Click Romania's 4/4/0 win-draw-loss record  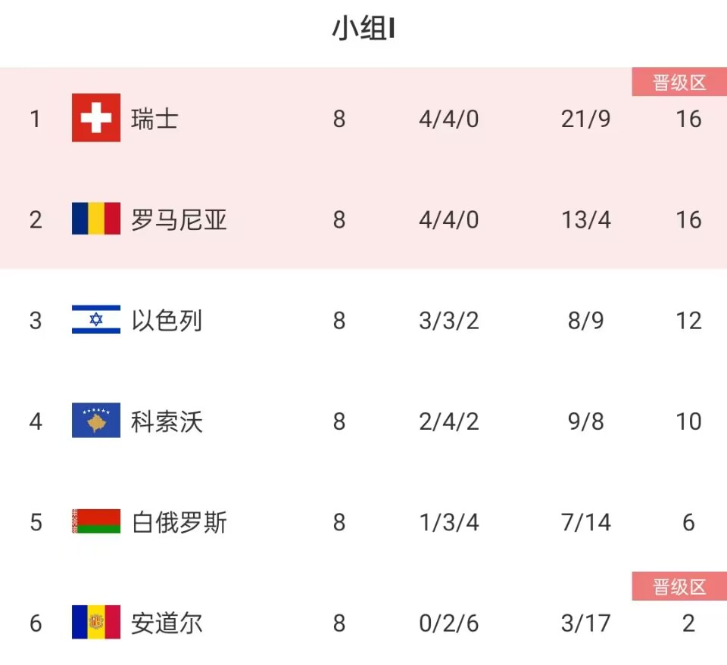click(x=449, y=219)
